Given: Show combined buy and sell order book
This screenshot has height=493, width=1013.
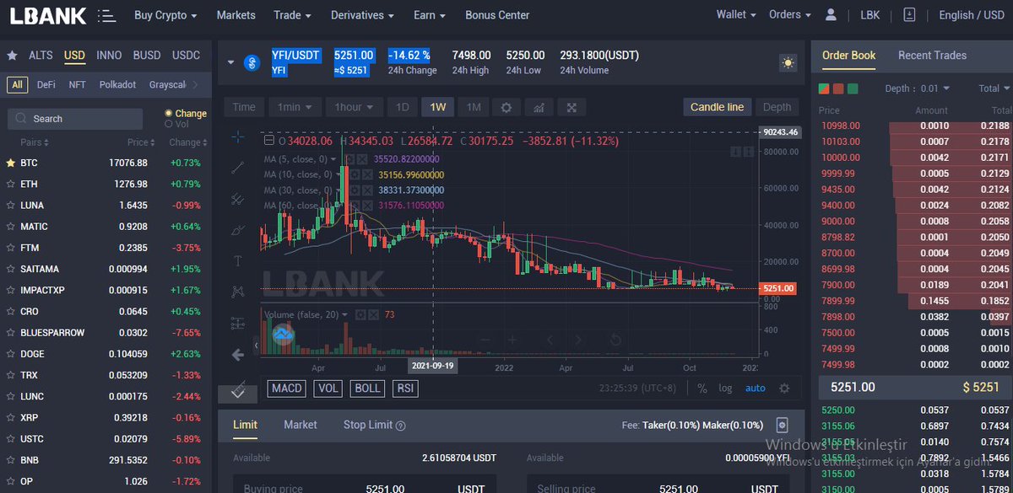Looking at the screenshot, I should 824,88.
